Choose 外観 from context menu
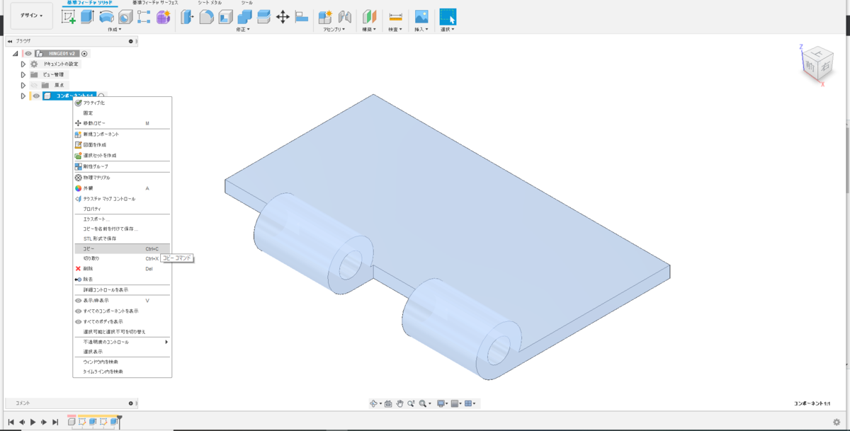This screenshot has height=431, width=850. tap(123, 188)
